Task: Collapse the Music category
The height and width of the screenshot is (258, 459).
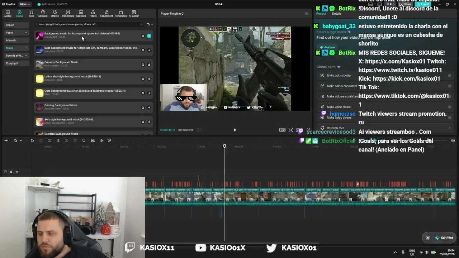Action: [16, 48]
